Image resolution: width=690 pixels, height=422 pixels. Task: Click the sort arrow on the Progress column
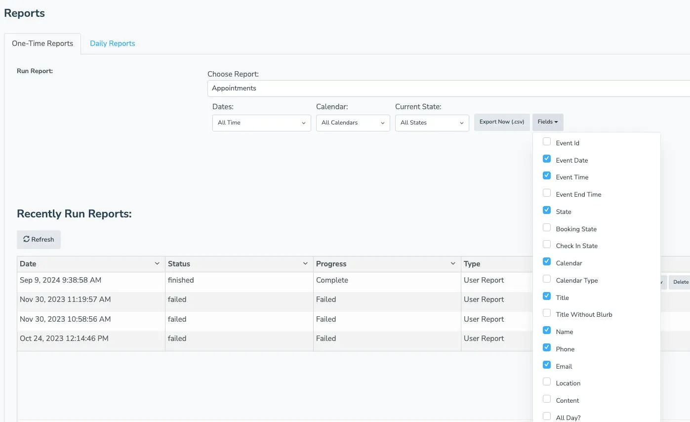point(453,263)
